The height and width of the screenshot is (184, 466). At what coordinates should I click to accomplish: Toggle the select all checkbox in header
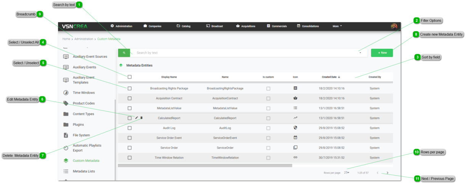[x=130, y=77]
